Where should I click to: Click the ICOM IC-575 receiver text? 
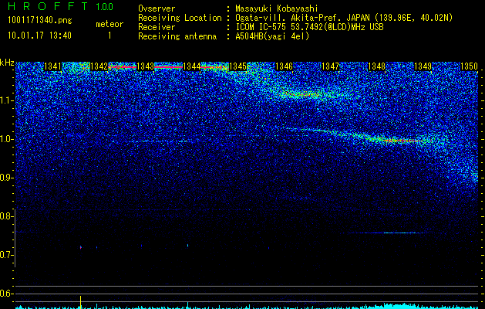coord(309,27)
